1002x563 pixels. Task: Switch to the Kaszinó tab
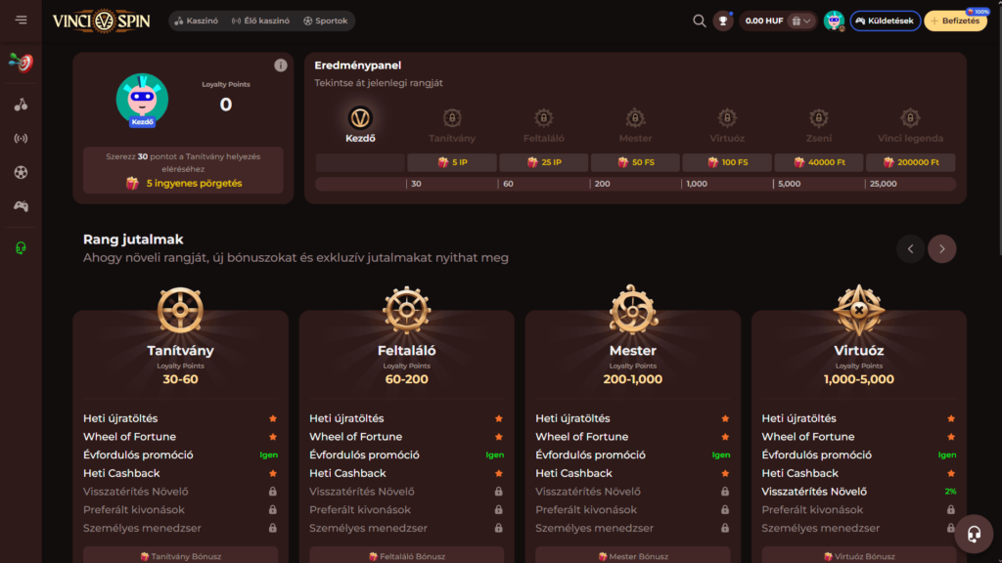[196, 21]
